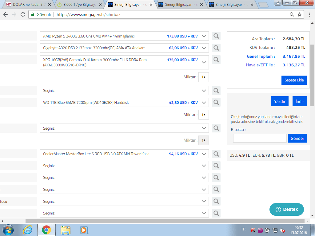Open Chrome's three-dot menu
Image resolution: width=315 pixels, height=236 pixels.
309,14
